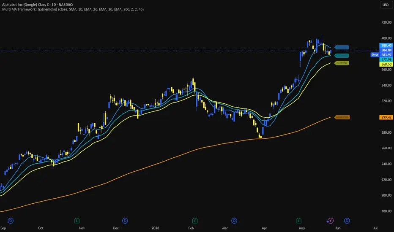Click the Feb label on time axis
Image resolution: width=394 pixels, height=232 pixels.
pos(191,228)
